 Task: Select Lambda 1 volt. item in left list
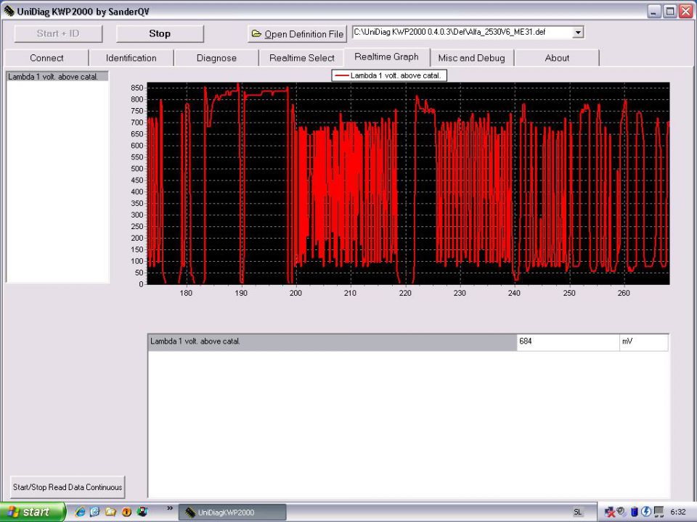click(58, 77)
